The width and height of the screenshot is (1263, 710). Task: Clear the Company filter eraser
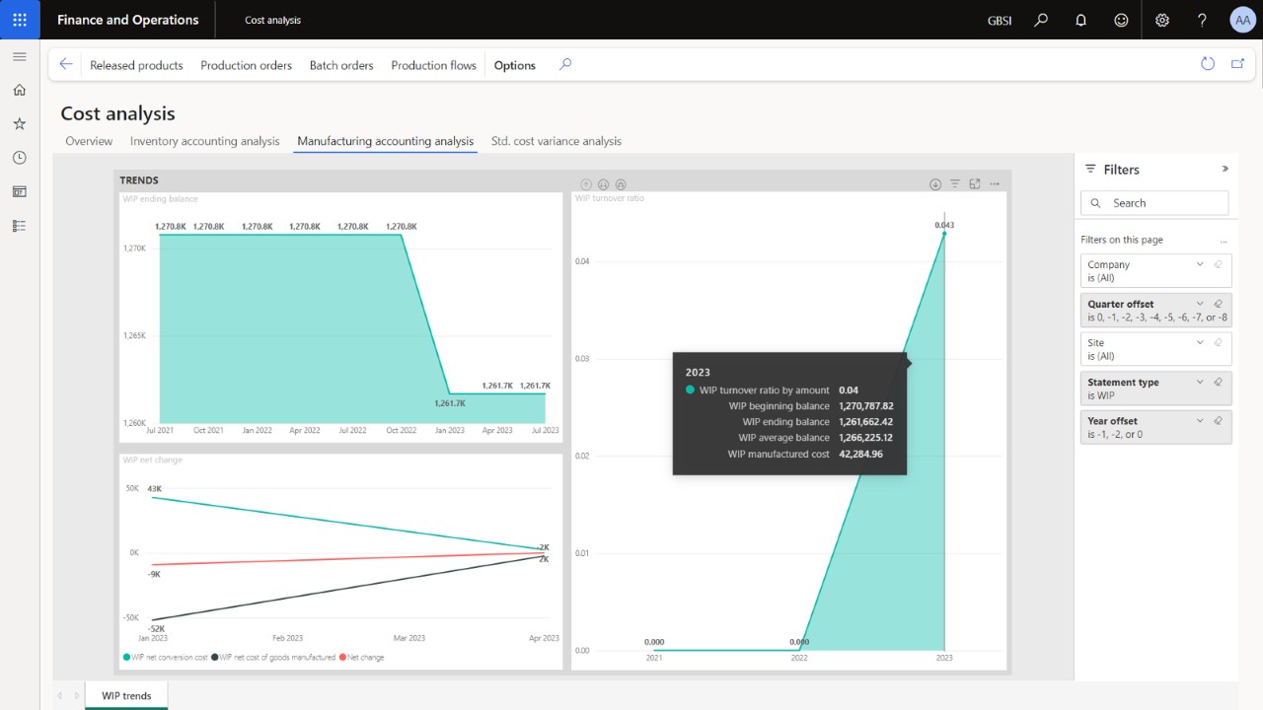pos(1219,264)
